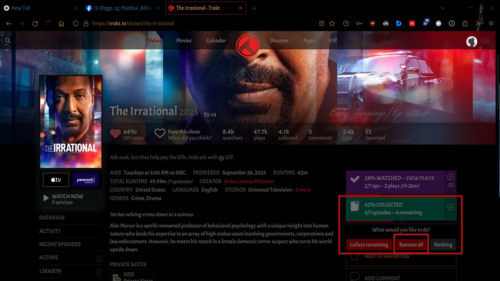Screen dimensions: 500x281
Task: Open the Activity sidebar item
Action: 50,231
